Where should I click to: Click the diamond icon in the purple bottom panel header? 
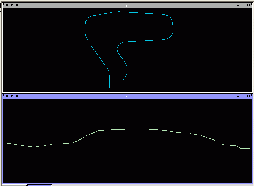(7, 96)
